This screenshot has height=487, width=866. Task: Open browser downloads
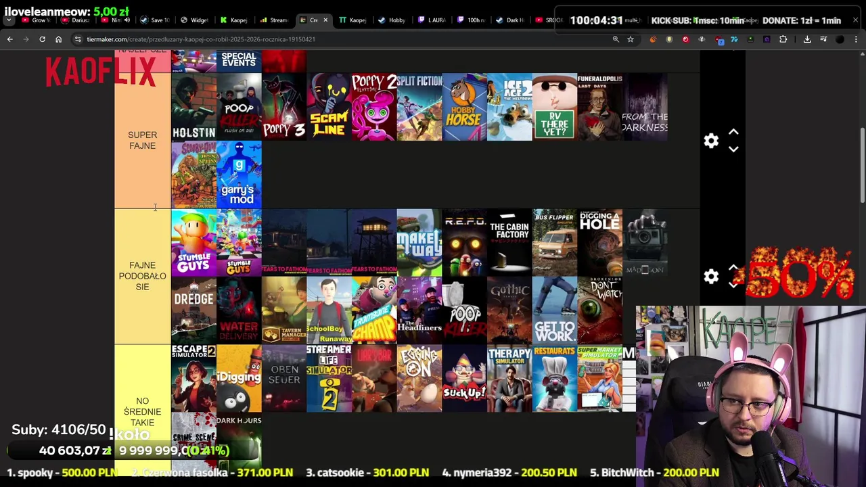click(x=807, y=39)
